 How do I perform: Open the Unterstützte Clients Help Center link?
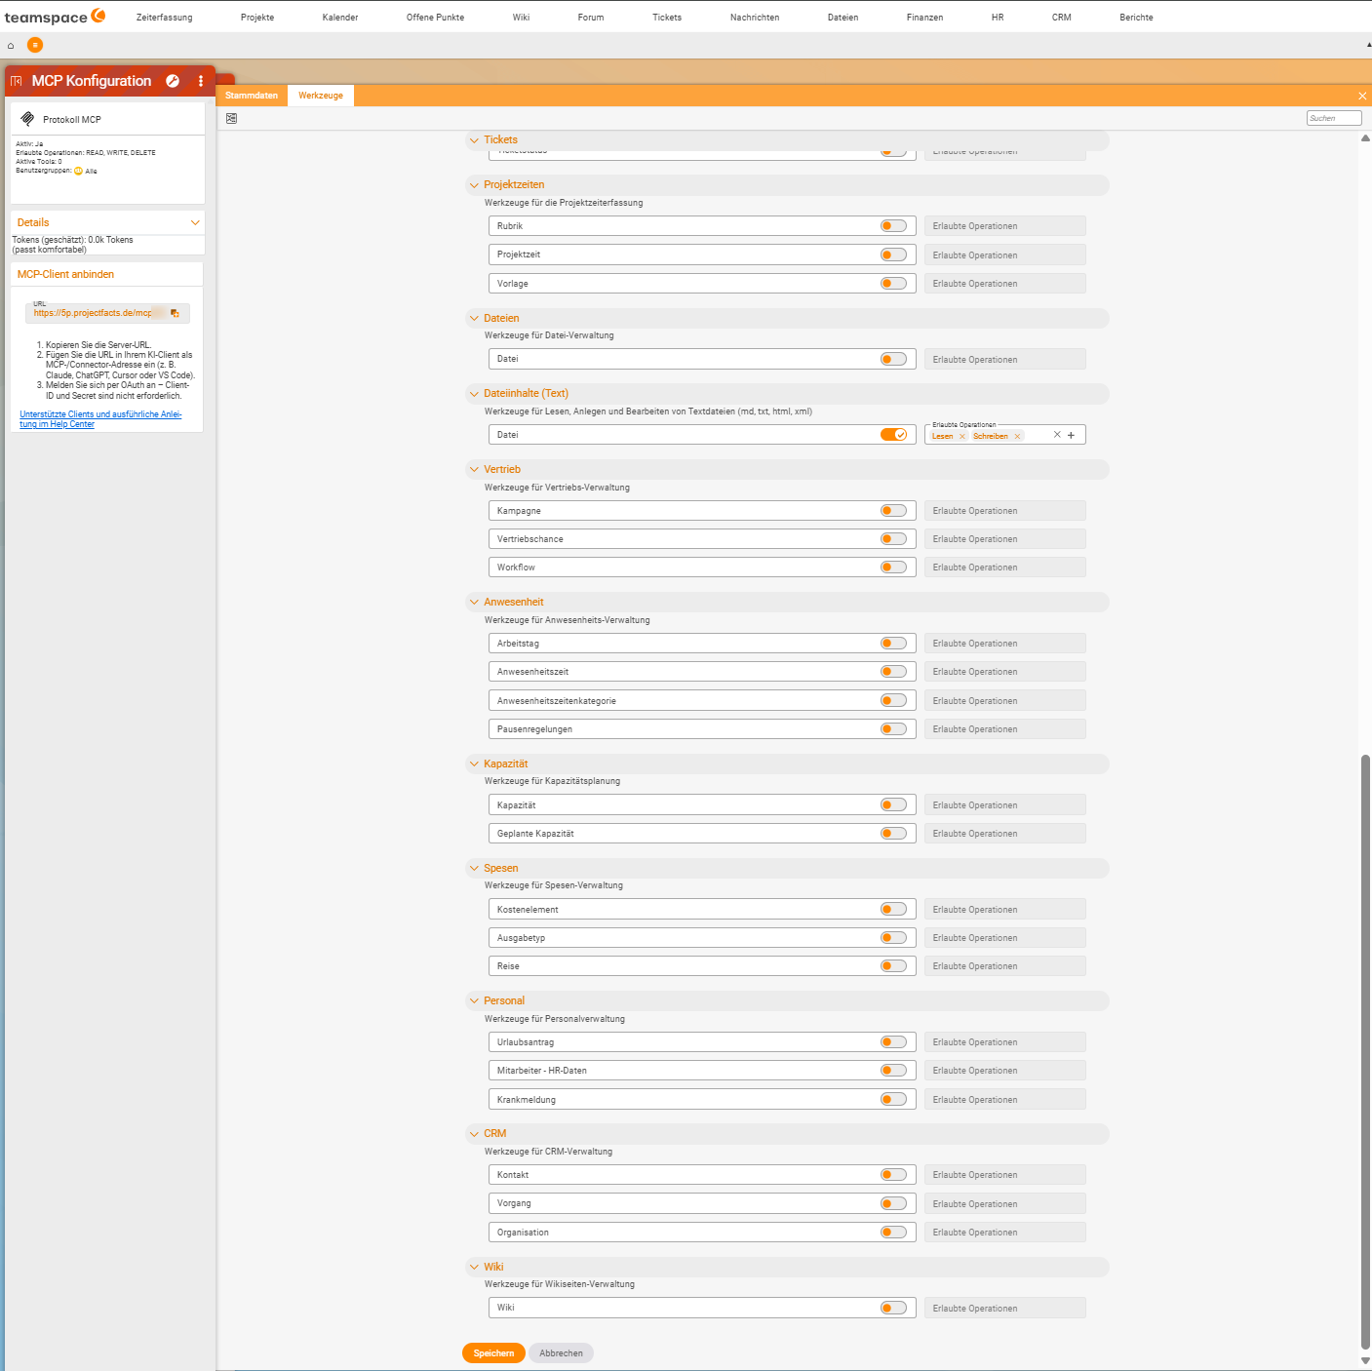coord(100,419)
